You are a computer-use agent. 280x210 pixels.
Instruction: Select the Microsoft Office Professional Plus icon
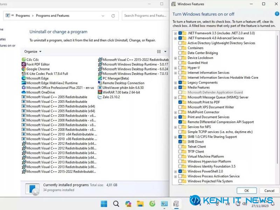coord(24,87)
